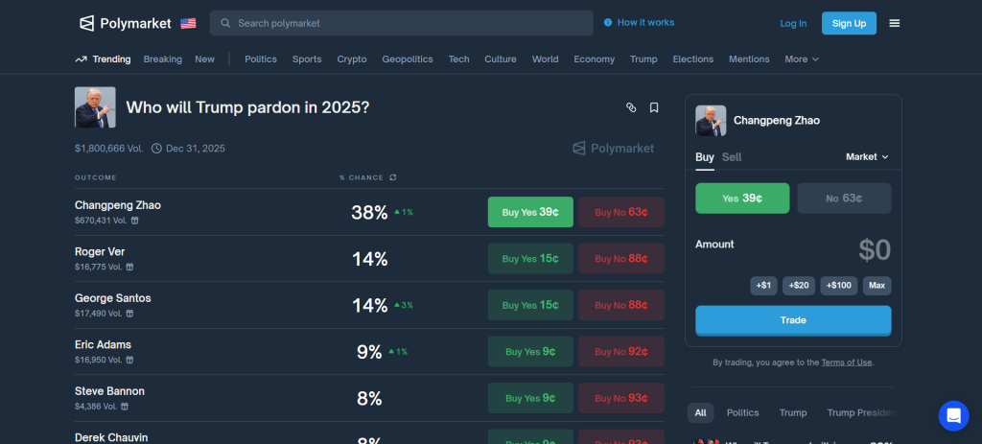This screenshot has height=444, width=982.
Task: Buy Yes 39¢ for Changpeng Zhao
Action: pos(530,212)
